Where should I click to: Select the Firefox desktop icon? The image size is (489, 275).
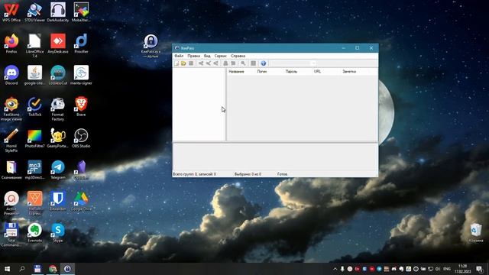(x=11, y=44)
